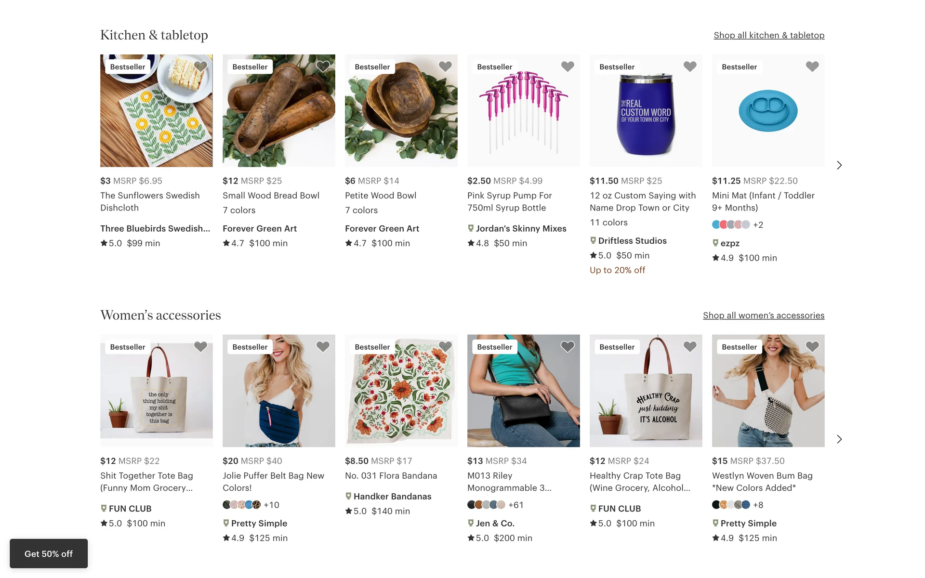The width and height of the screenshot is (925, 578).
Task: Favorite the Sunflowers Swedish Dishcloth heart
Action: point(200,66)
